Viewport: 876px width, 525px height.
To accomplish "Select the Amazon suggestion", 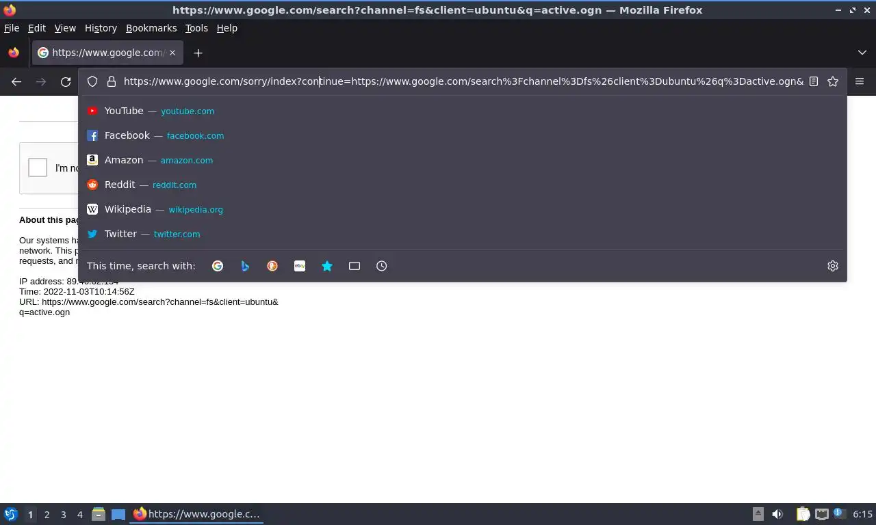I will (463, 160).
